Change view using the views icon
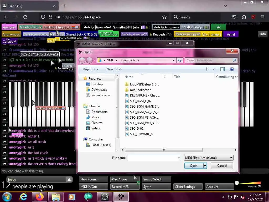The width and height of the screenshot is (269, 202). click(208, 69)
